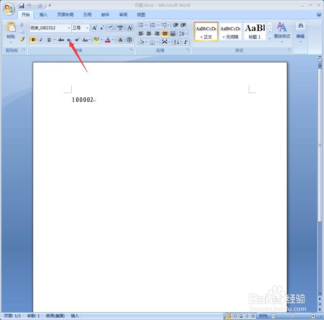324x320 pixels.
Task: Clear formatting with eraser icon
Action: coord(111,28)
